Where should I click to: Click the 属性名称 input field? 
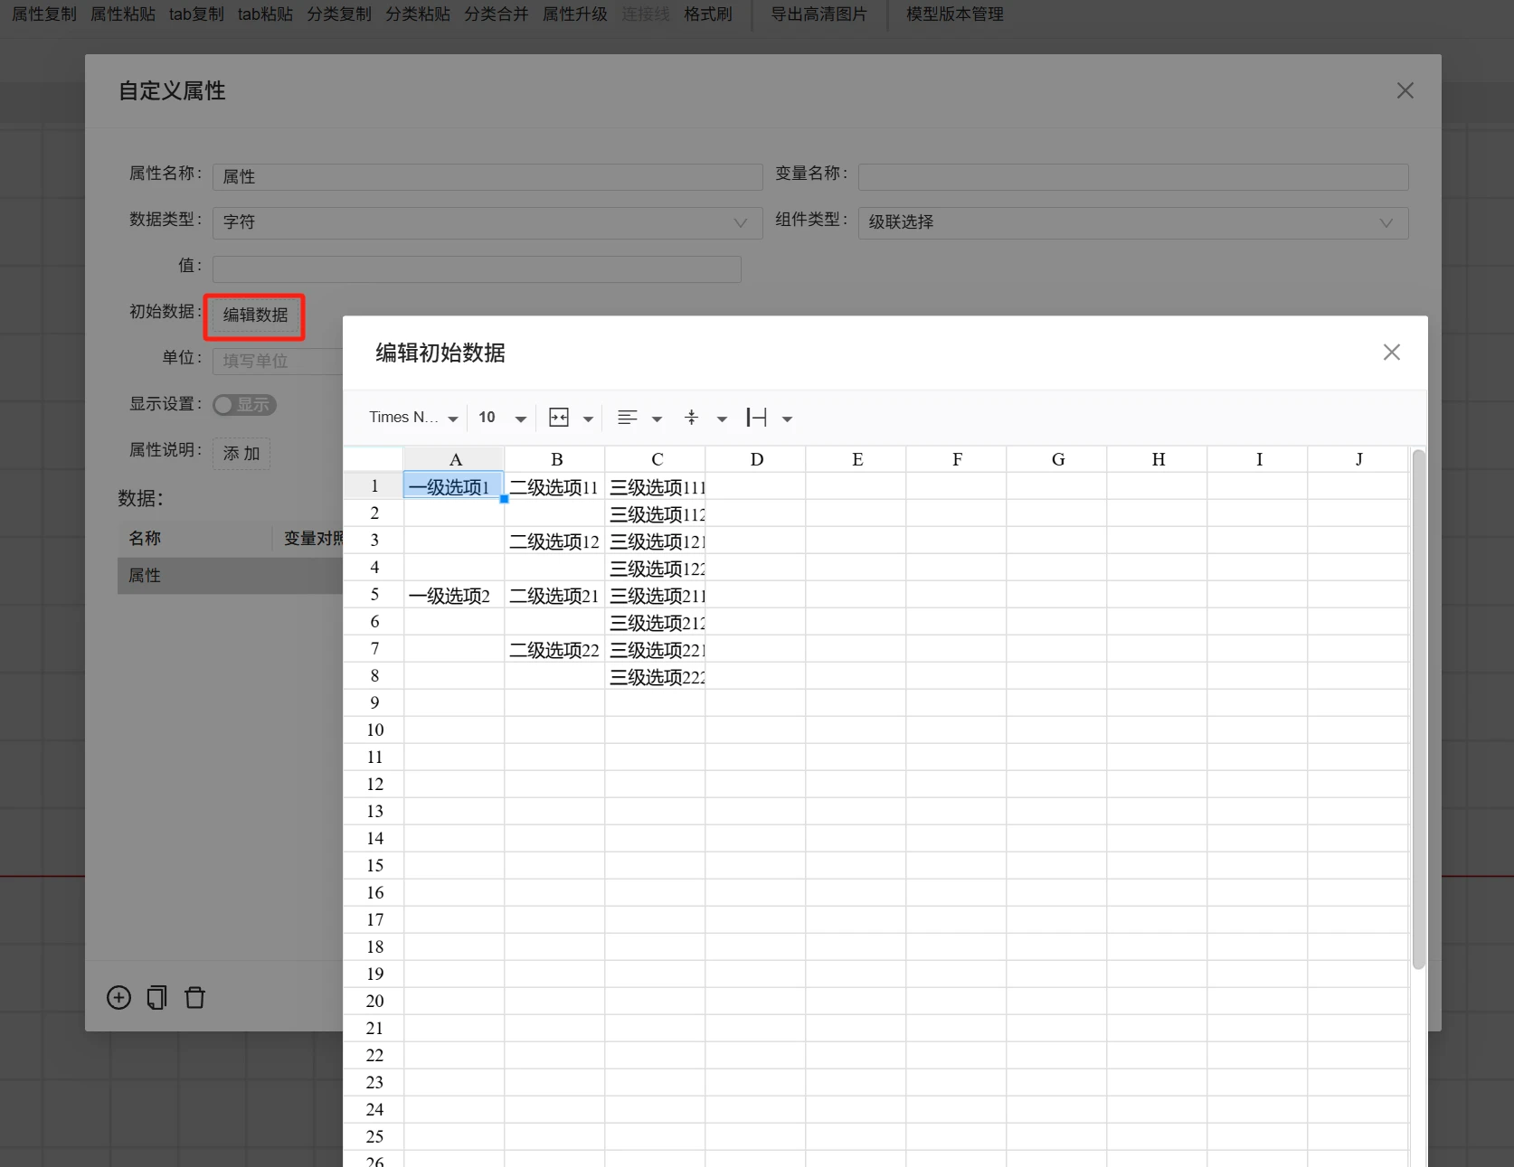point(487,176)
